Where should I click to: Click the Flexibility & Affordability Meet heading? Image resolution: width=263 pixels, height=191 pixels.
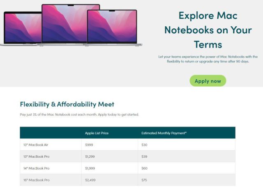(67, 104)
